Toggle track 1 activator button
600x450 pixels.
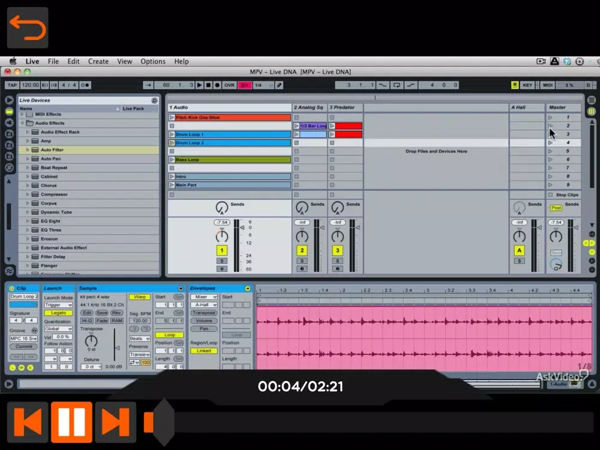(x=221, y=250)
